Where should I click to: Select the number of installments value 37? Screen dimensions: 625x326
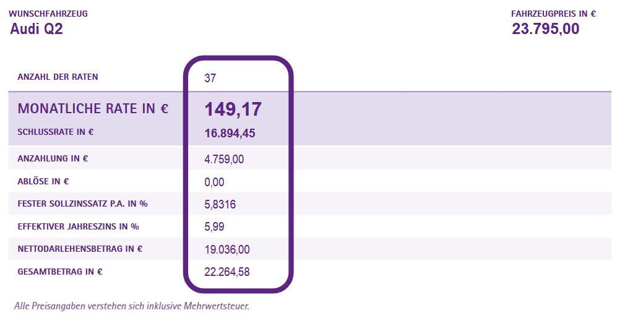210,79
